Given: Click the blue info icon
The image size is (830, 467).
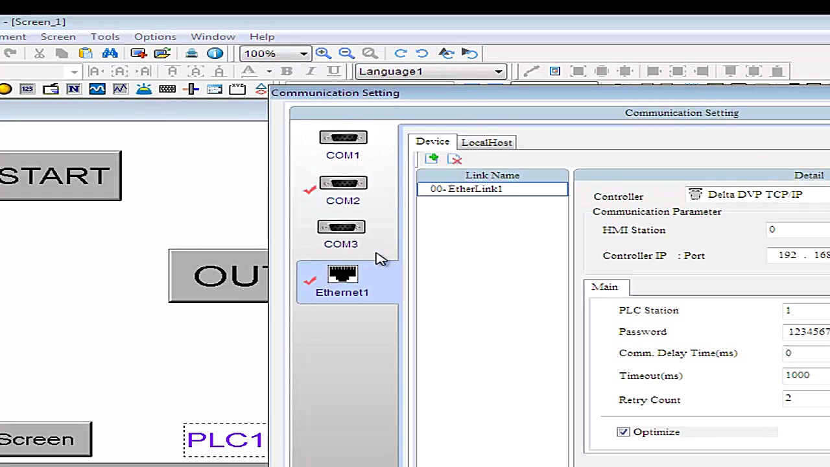Looking at the screenshot, I should [x=215, y=53].
